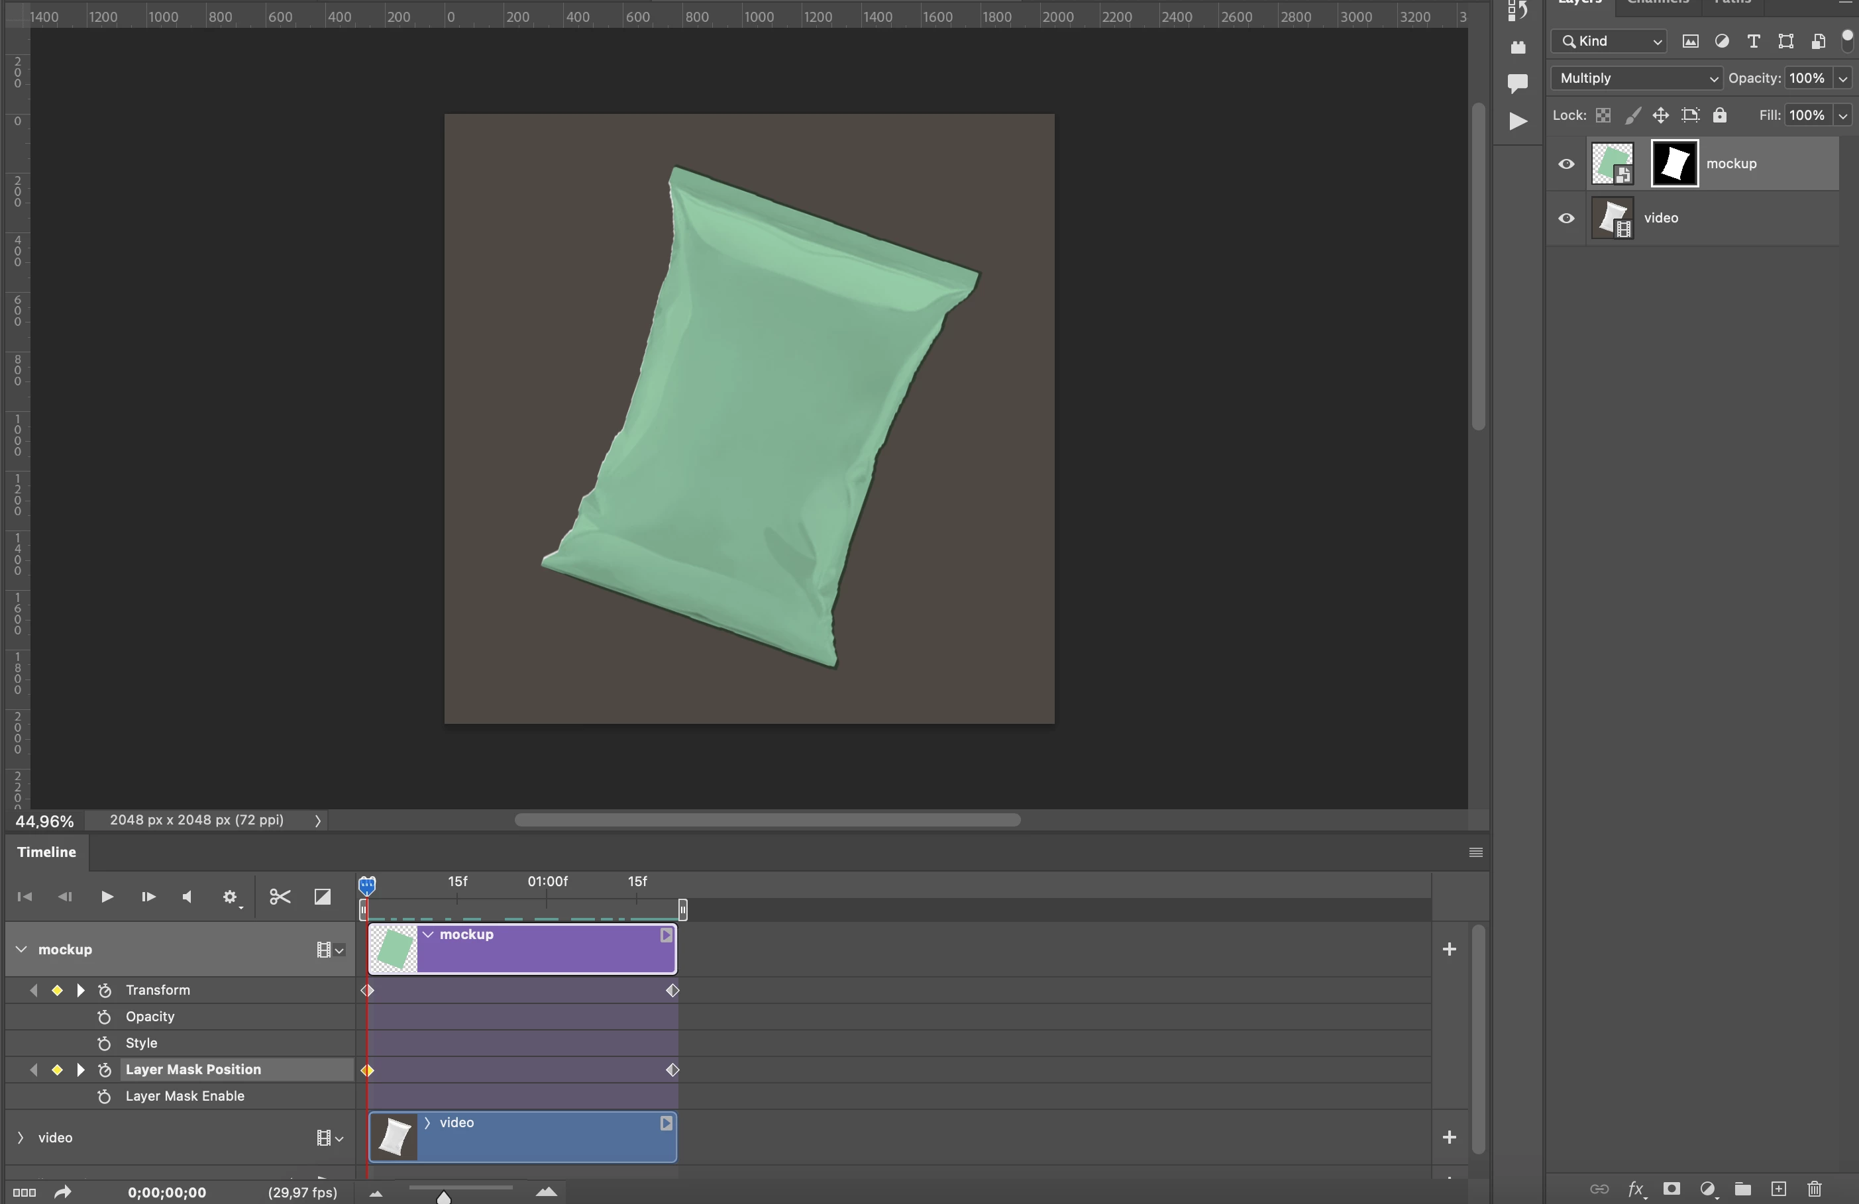Click the lock all padlock icon

(1719, 115)
